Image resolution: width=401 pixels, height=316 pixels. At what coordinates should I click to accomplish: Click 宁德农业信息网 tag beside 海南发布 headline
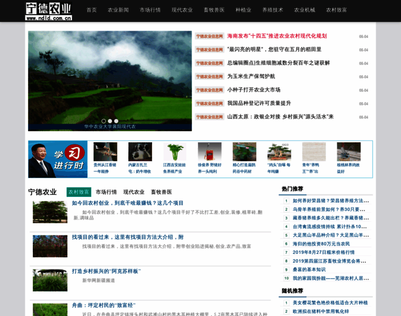209,36
